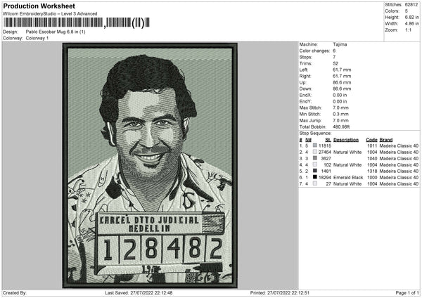Click the Natural White swatch with 27464 stitches
422x298 pixels.
tap(315, 152)
